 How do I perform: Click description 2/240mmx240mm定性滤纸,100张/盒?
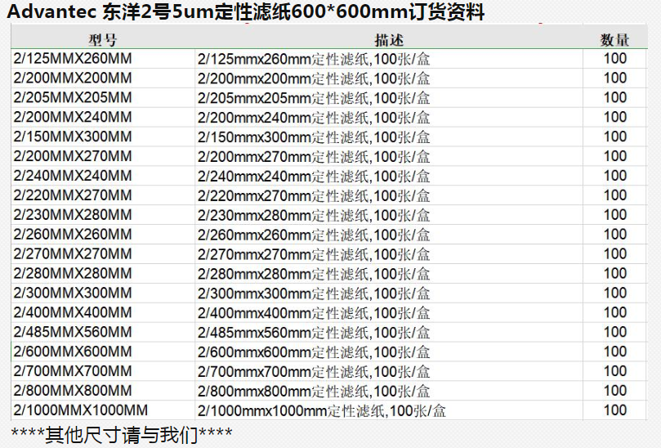click(314, 177)
